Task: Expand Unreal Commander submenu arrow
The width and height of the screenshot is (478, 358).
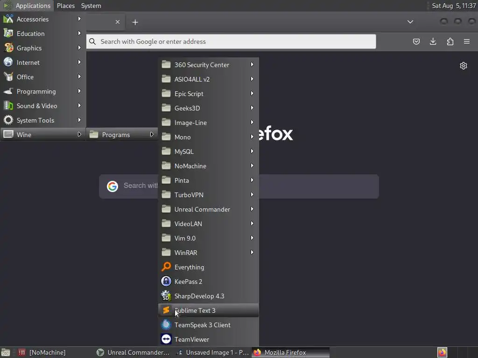Action: [252, 209]
